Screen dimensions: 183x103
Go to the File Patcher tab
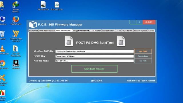pos(96,31)
